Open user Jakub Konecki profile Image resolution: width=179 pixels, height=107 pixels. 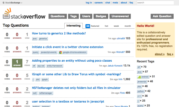click(x=115, y=66)
